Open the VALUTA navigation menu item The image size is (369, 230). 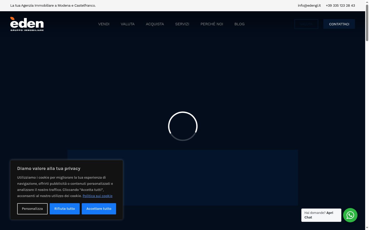[128, 24]
